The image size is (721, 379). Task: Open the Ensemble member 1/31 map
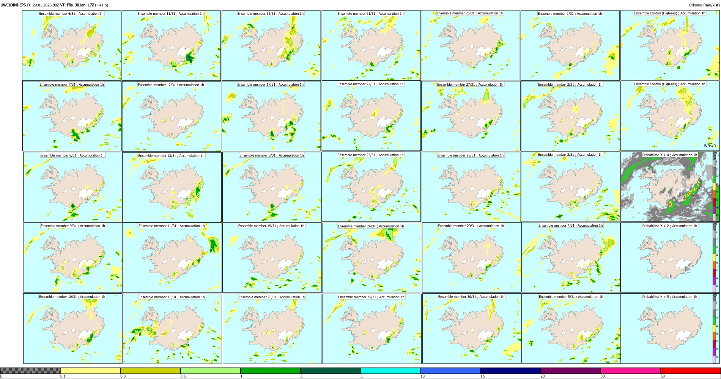570,45
